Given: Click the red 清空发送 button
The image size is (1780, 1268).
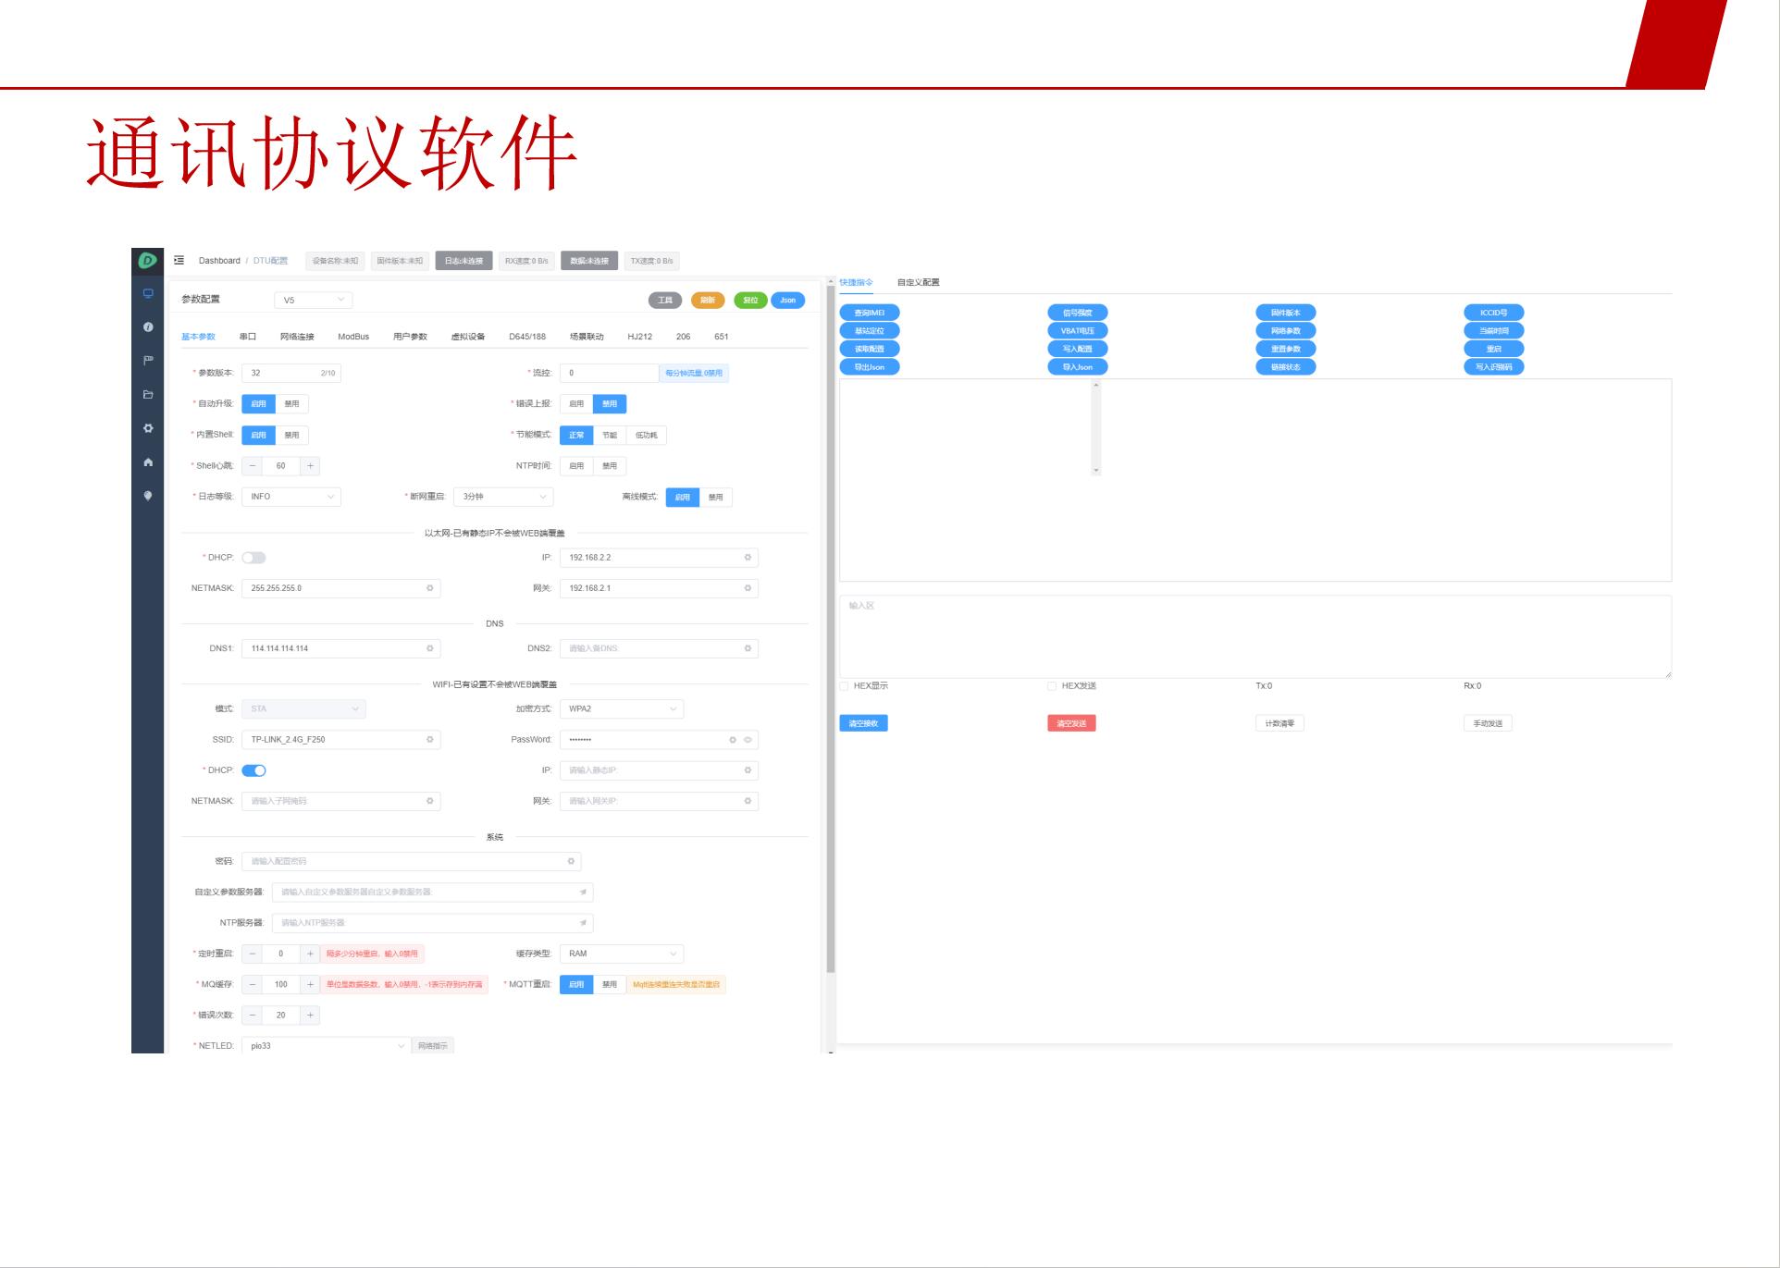Looking at the screenshot, I should [1071, 723].
